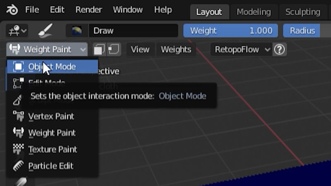
Task: Click the Draw brush name field
Action: (133, 31)
